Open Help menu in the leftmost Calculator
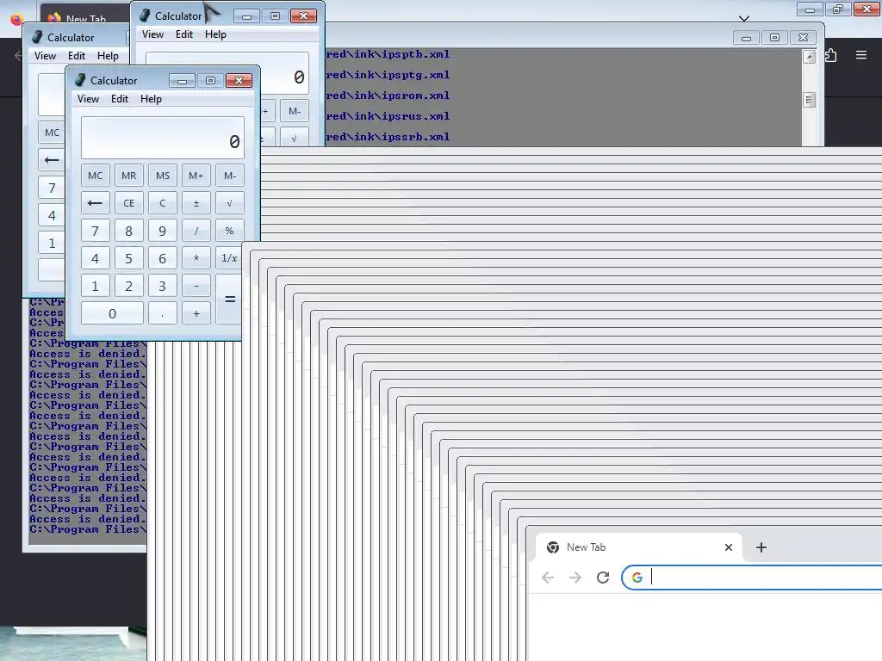Viewport: 882px width, 661px height. click(108, 56)
